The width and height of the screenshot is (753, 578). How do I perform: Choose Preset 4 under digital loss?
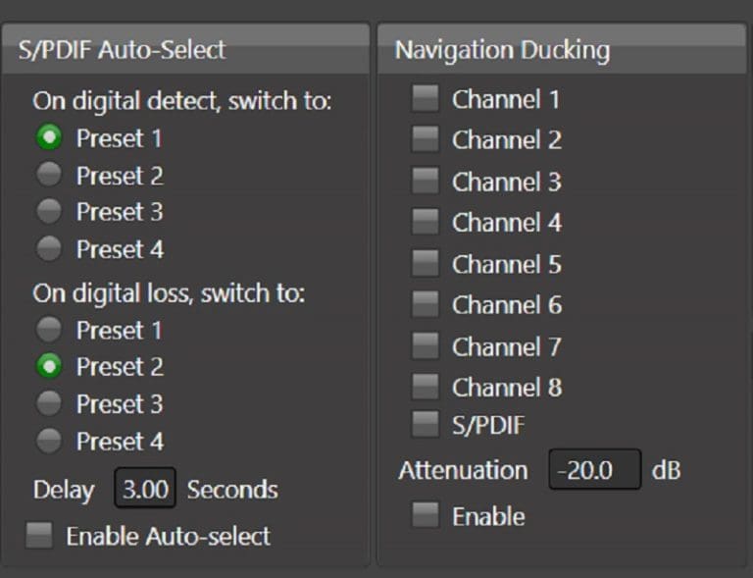point(49,441)
